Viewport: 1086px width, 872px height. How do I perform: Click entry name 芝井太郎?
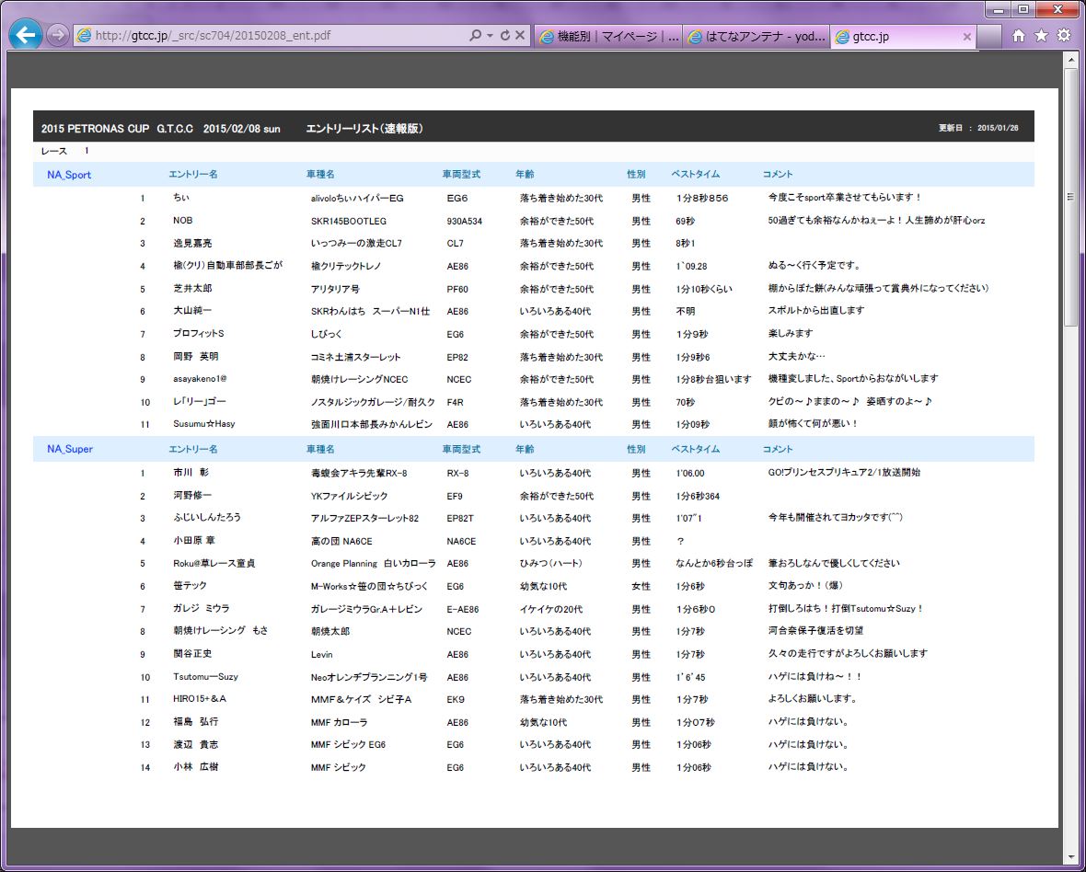192,289
